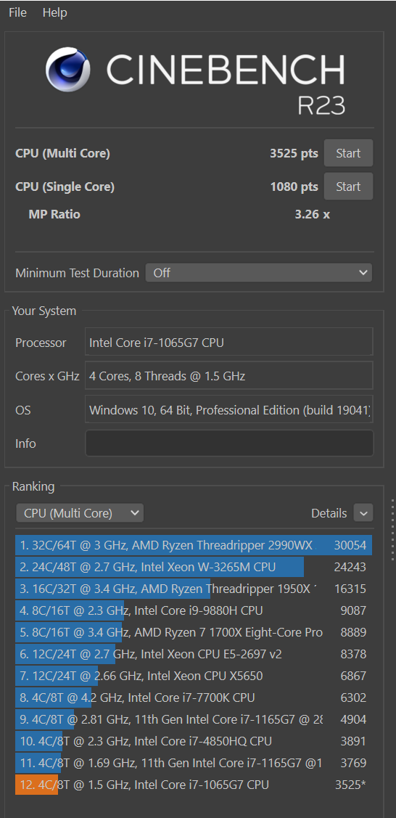Open the File menu
Screen dimensions: 396x818
(17, 12)
